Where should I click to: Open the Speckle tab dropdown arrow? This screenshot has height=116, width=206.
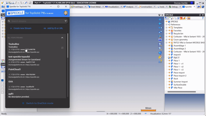tap(194, 7)
